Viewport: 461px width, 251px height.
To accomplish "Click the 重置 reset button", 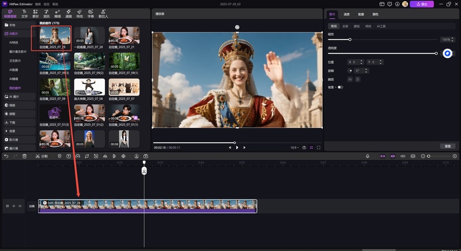I will point(448,146).
